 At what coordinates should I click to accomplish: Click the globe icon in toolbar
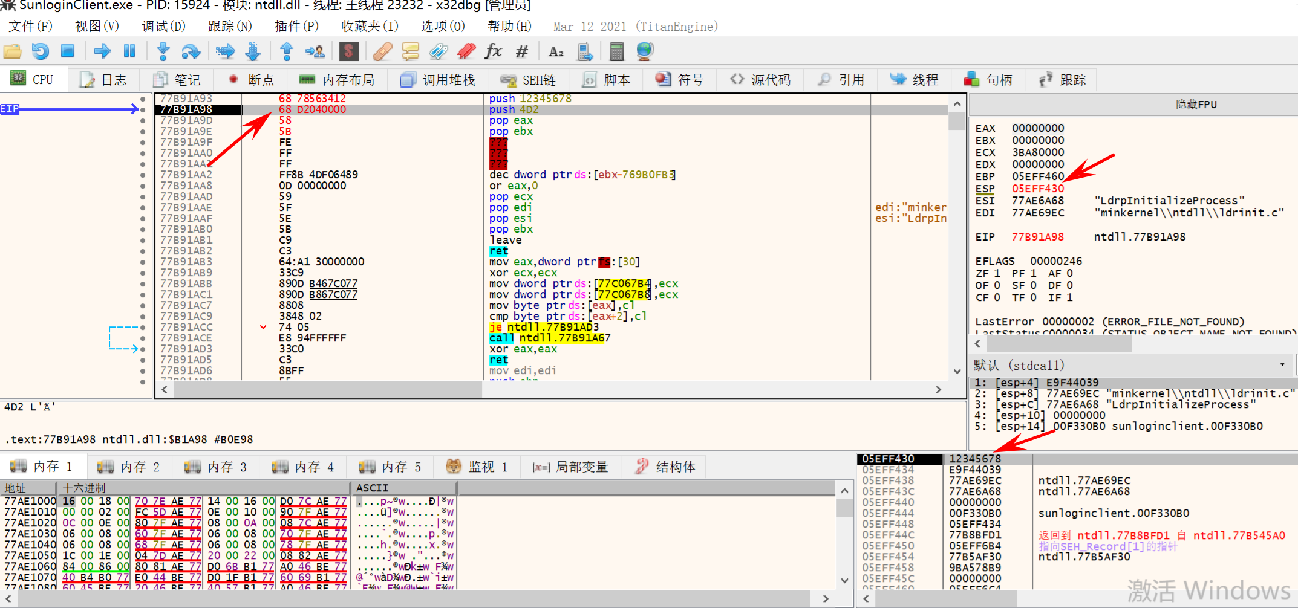(x=645, y=52)
